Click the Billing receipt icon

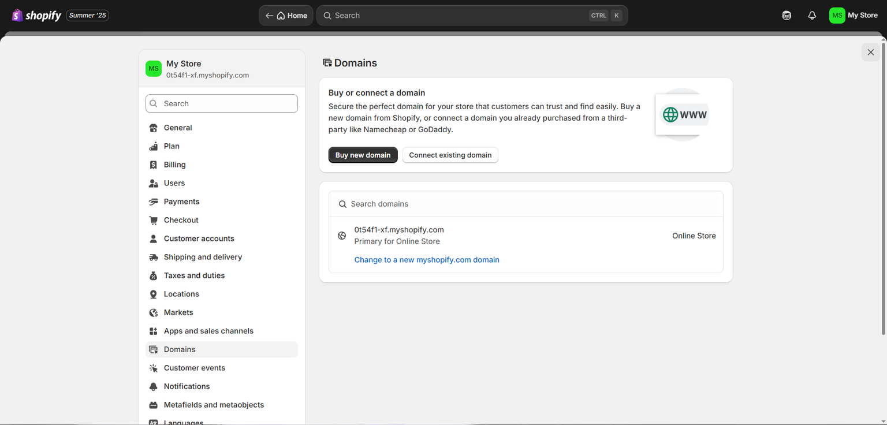[x=153, y=165]
